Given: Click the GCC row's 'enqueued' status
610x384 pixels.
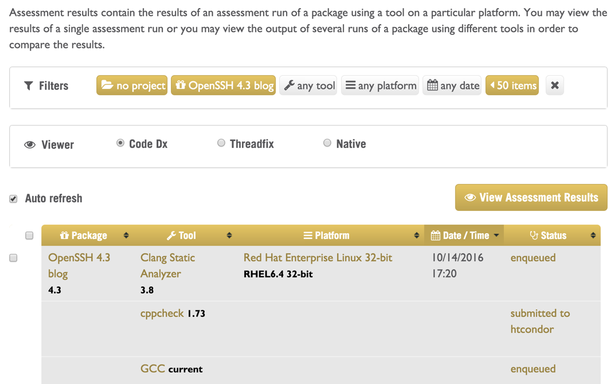Looking at the screenshot, I should point(533,369).
